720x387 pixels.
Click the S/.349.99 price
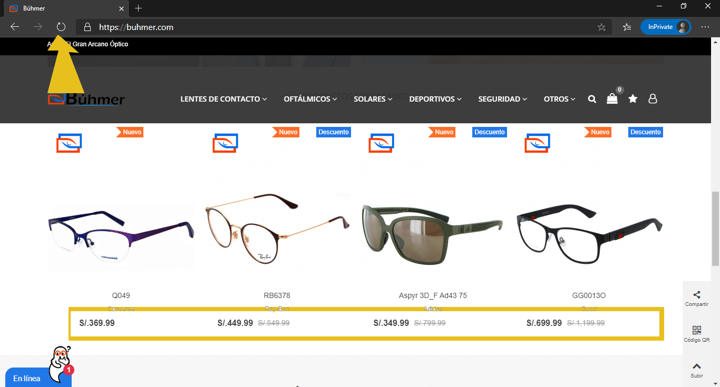pos(391,323)
